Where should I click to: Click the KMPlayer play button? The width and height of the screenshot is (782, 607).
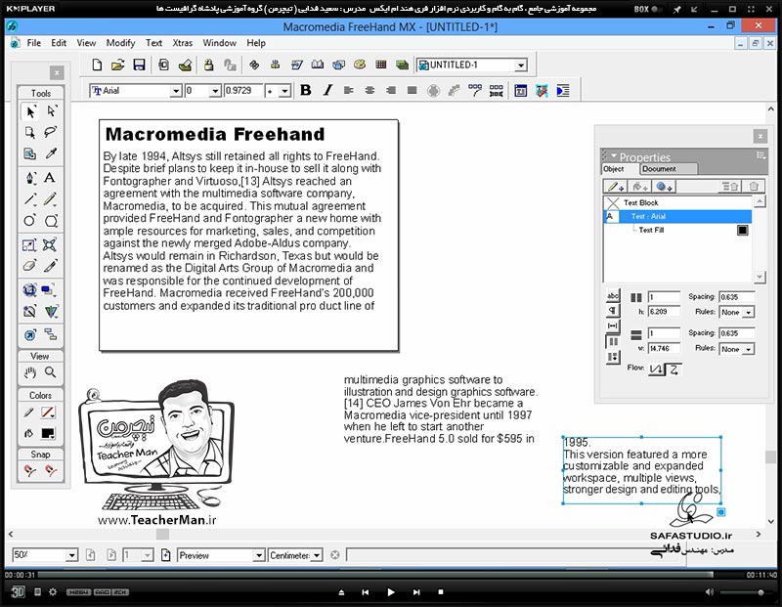pos(390,592)
